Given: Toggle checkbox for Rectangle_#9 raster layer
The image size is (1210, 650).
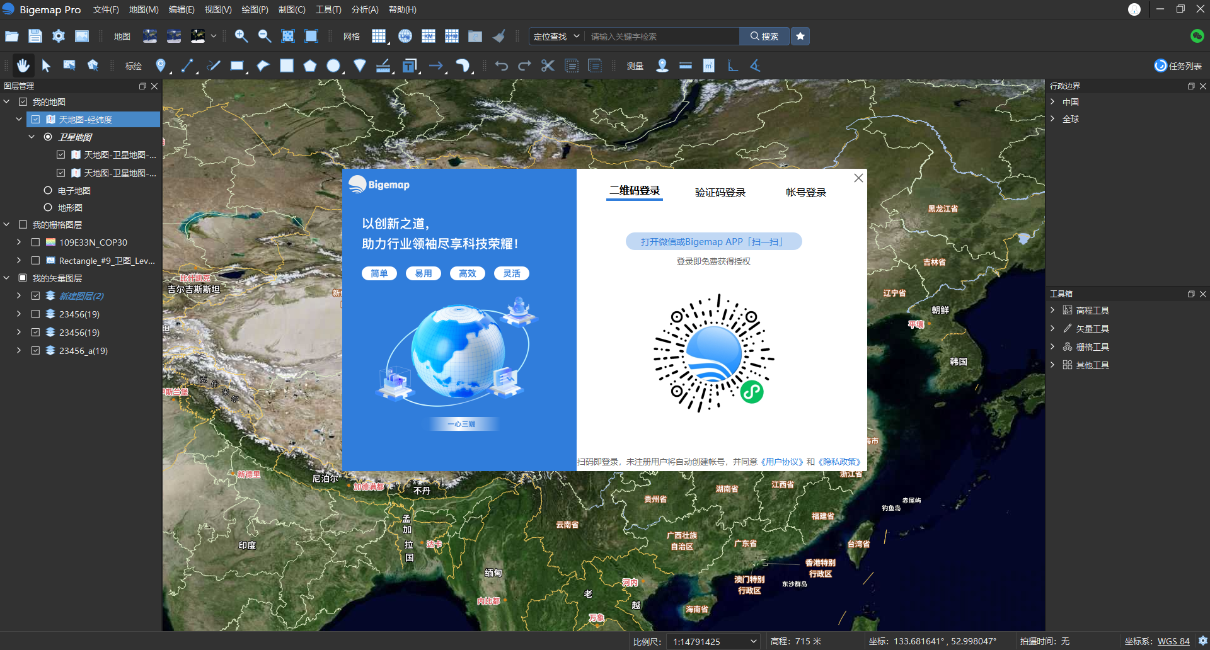Looking at the screenshot, I should (x=36, y=260).
